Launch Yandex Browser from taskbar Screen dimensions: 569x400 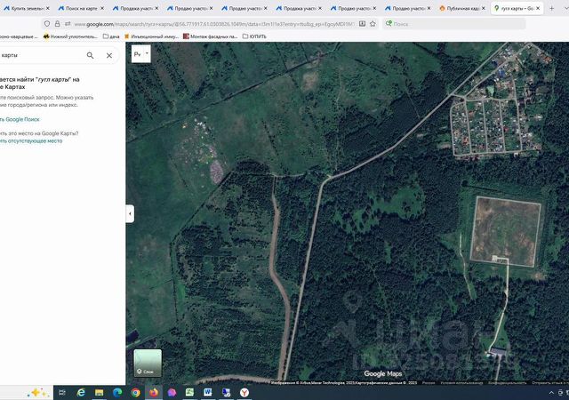244,392
